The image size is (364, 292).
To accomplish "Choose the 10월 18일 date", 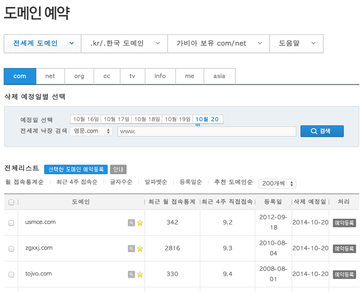I will 147,119.
